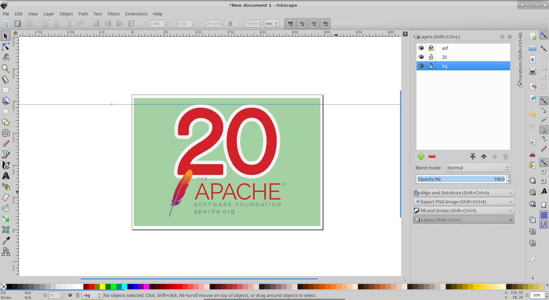
Task: Select the Pen Bezier tool
Action: tap(6, 154)
